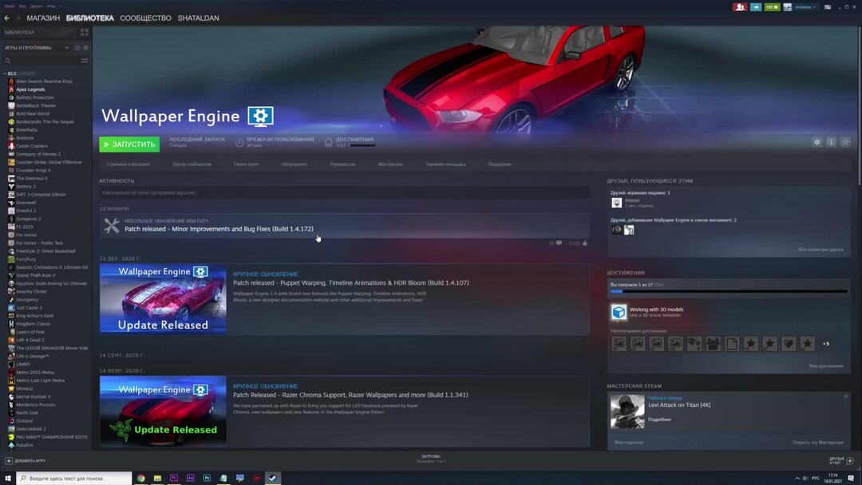
Task: Switch library to grid collections view icon
Action: [85, 33]
